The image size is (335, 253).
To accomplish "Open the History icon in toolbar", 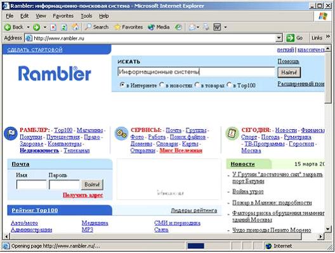I will [x=178, y=27].
